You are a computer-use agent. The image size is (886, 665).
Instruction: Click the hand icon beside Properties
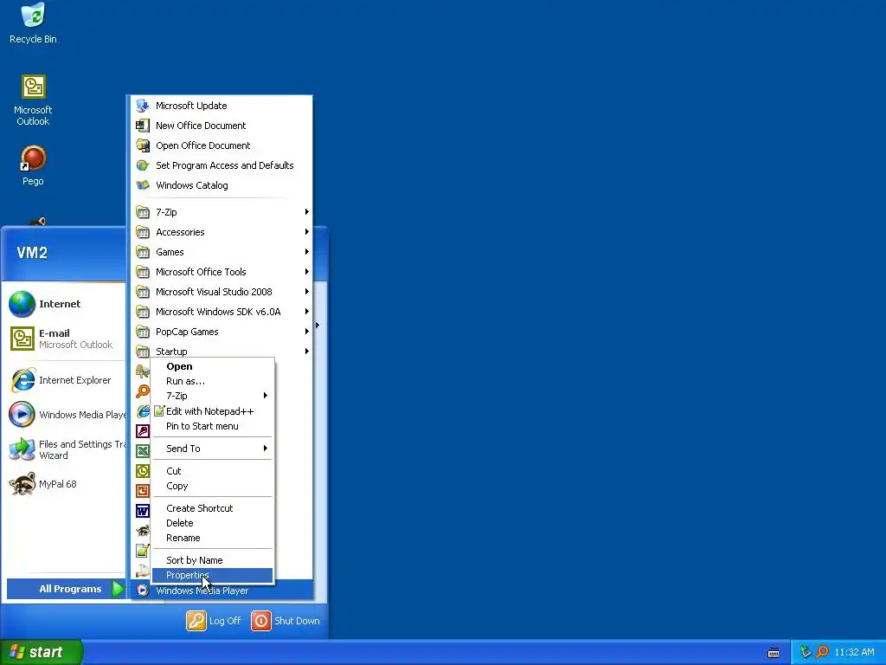pos(143,570)
